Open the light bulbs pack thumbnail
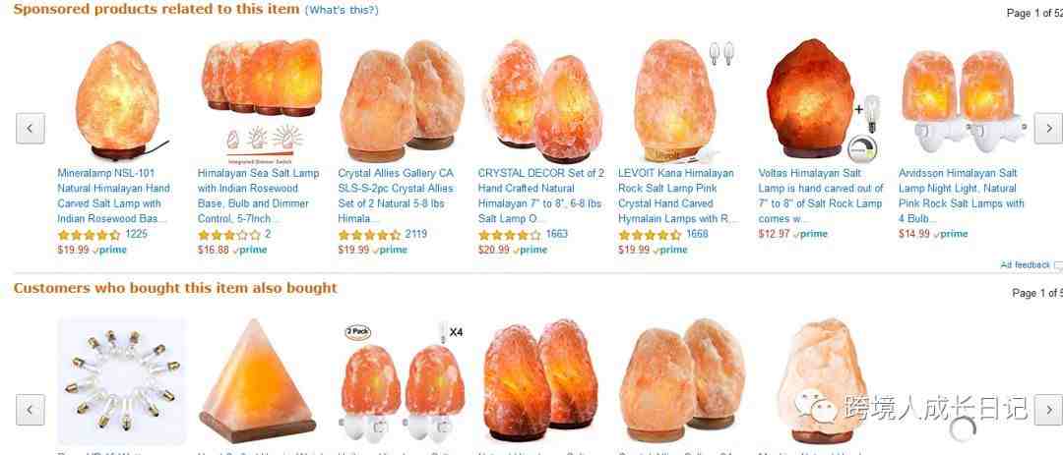1063x455 pixels. coord(122,381)
